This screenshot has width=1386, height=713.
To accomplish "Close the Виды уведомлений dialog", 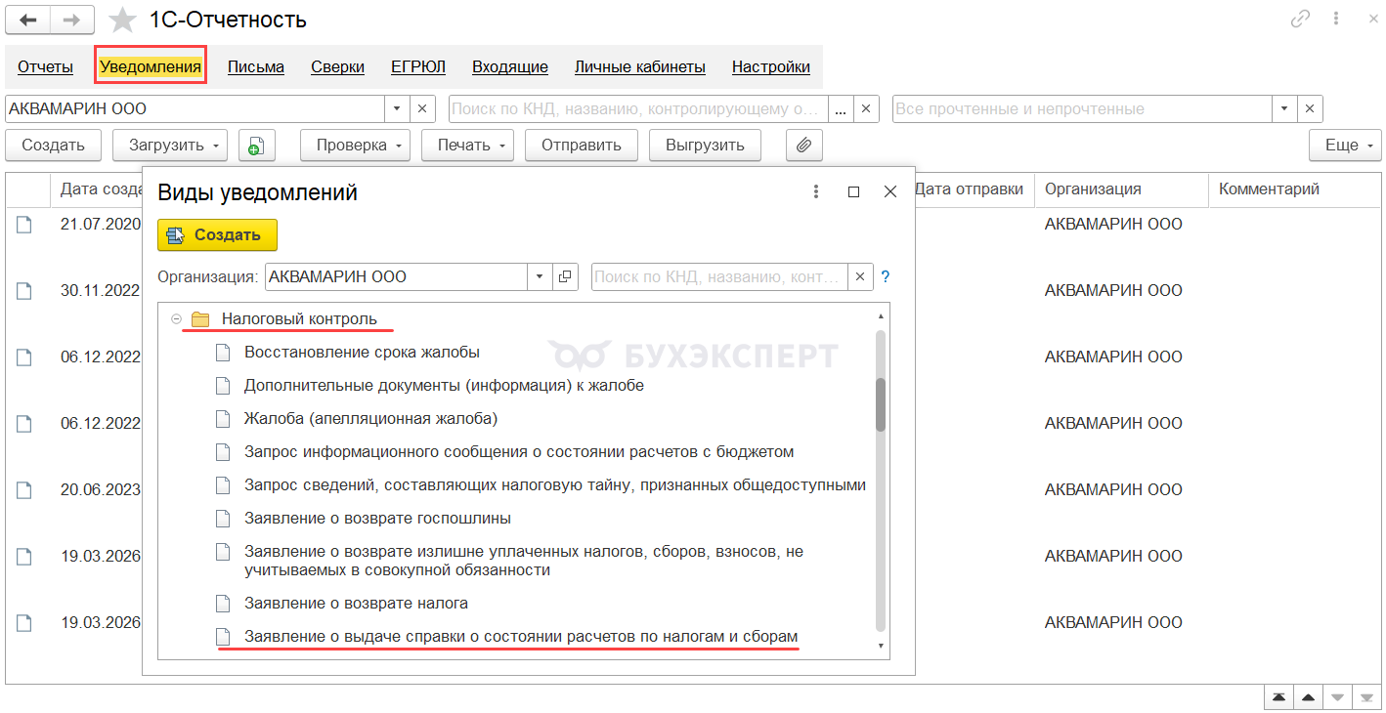I will tap(890, 192).
